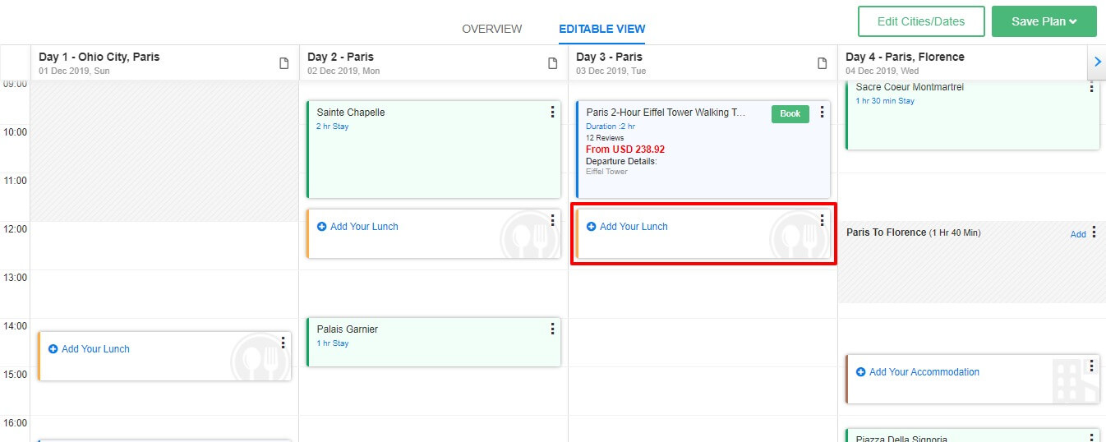The height and width of the screenshot is (442, 1106).
Task: Open options menu for Eiffel Tower tour
Action: pos(822,113)
